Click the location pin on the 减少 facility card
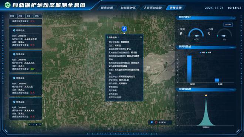 [14, 54]
